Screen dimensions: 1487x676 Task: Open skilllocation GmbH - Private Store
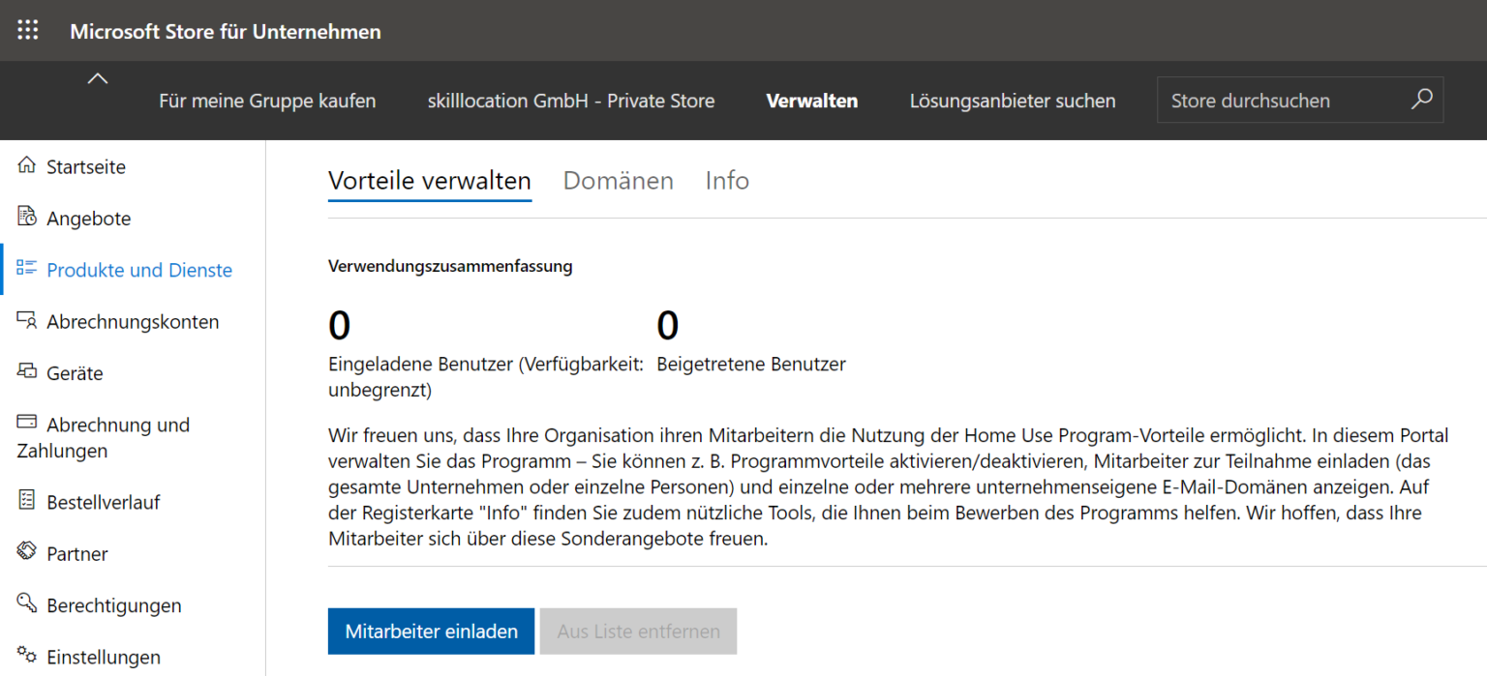(x=571, y=101)
